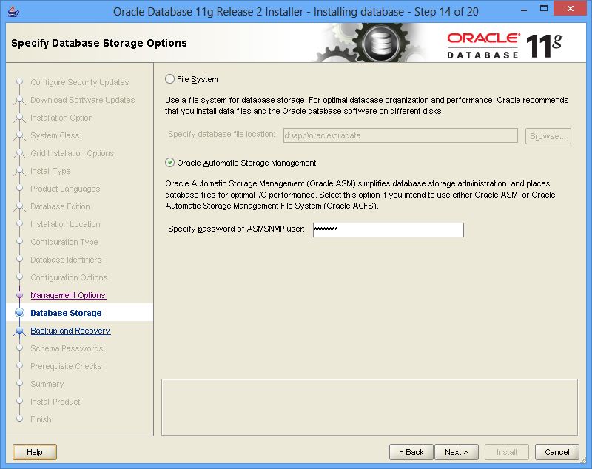Click the Install Product step
Image resolution: width=592 pixels, height=469 pixels.
pyautogui.click(x=55, y=402)
